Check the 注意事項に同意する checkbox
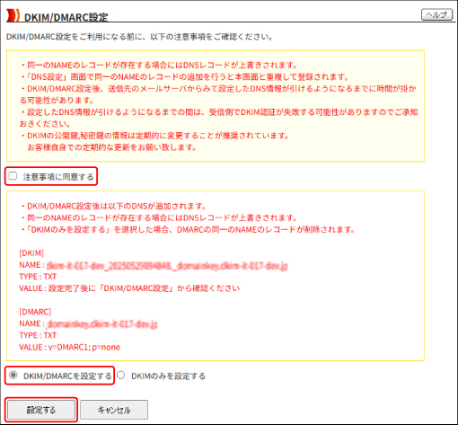The image size is (458, 425). (x=13, y=176)
